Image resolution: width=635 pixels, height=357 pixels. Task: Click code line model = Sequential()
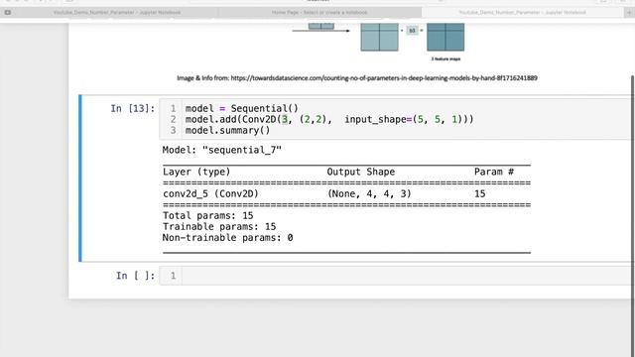pyautogui.click(x=241, y=108)
